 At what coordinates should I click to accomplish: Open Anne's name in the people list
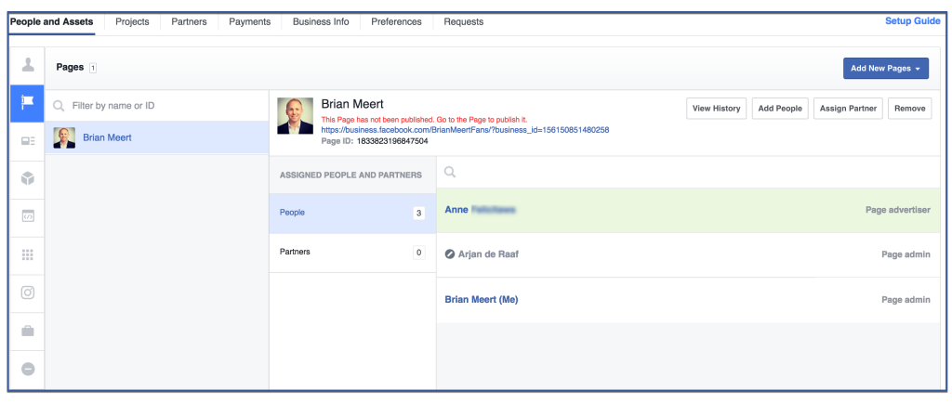click(481, 210)
